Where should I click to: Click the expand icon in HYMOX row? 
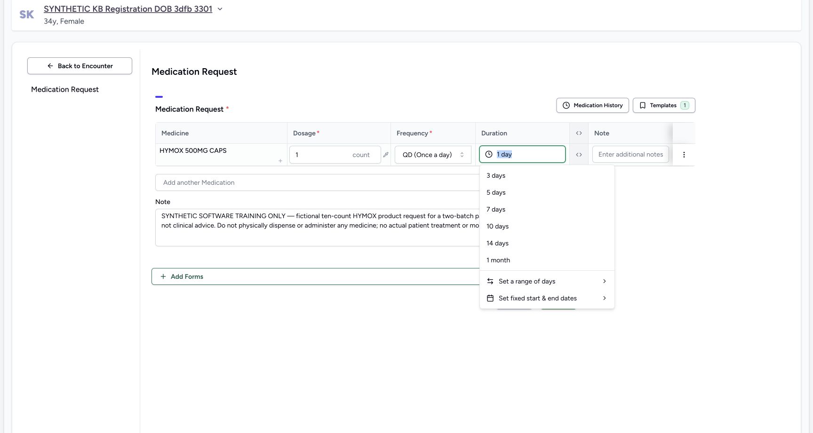579,155
